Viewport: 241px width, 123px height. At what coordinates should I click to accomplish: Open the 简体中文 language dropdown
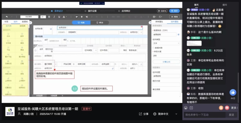click(x=163, y=114)
